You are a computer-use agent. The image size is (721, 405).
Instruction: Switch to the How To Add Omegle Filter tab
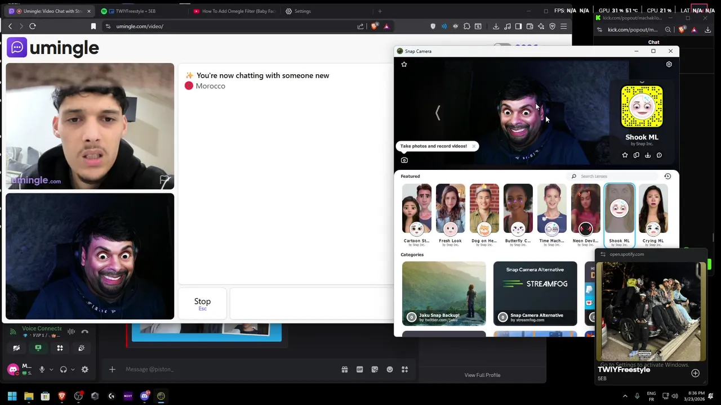(234, 11)
